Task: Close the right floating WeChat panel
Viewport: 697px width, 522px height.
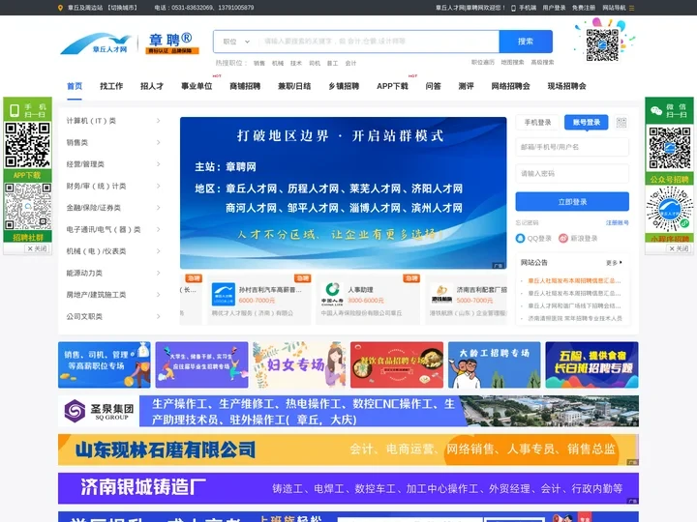Action: tap(679, 248)
